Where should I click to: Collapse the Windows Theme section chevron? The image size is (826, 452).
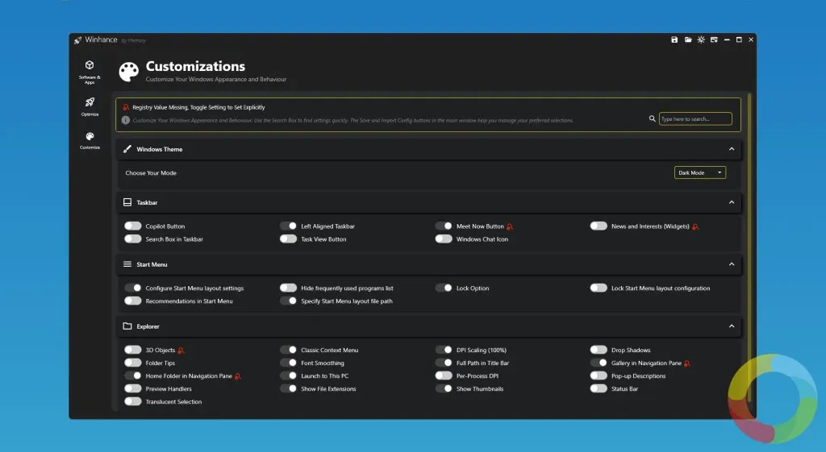pos(731,149)
